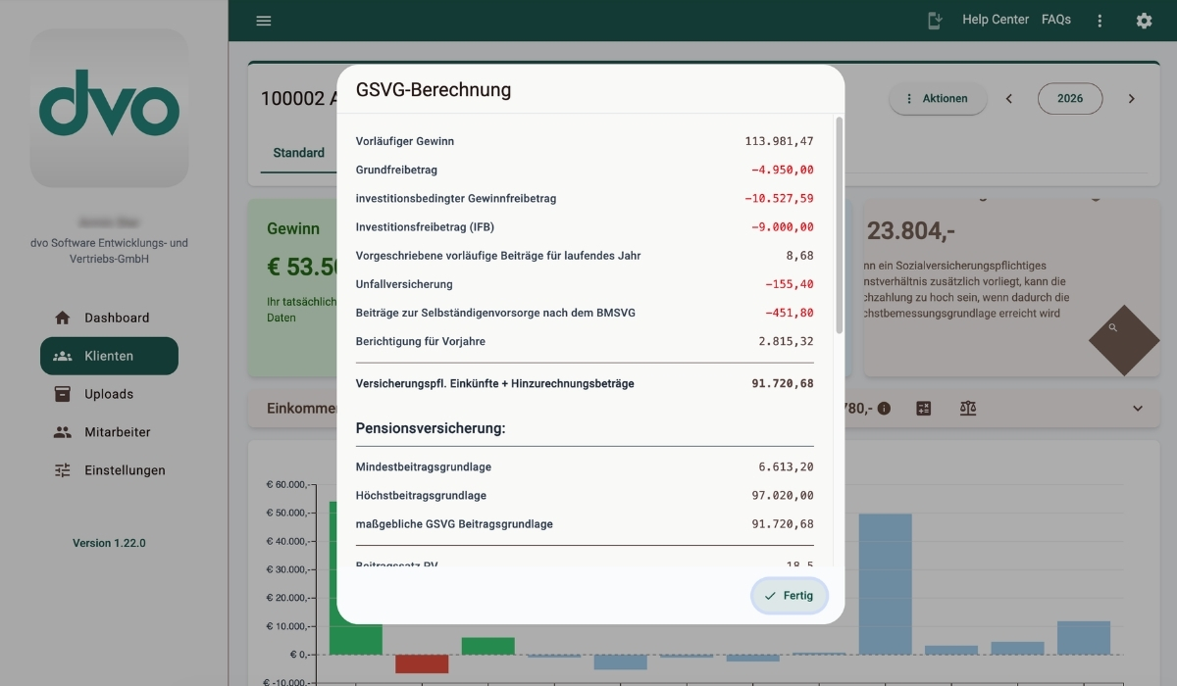Switch to the Standard tab

click(x=298, y=153)
